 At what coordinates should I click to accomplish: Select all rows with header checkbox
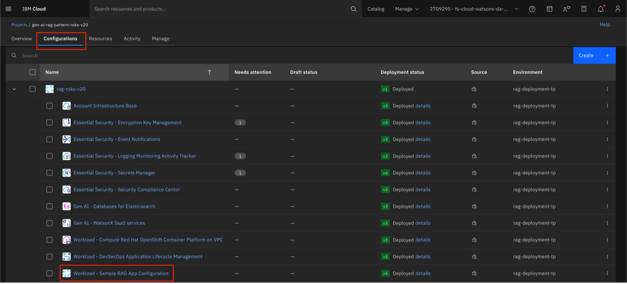pyautogui.click(x=32, y=72)
